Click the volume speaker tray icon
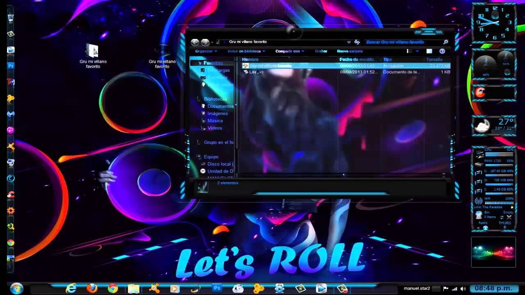The width and height of the screenshot is (525, 295). coord(462,288)
